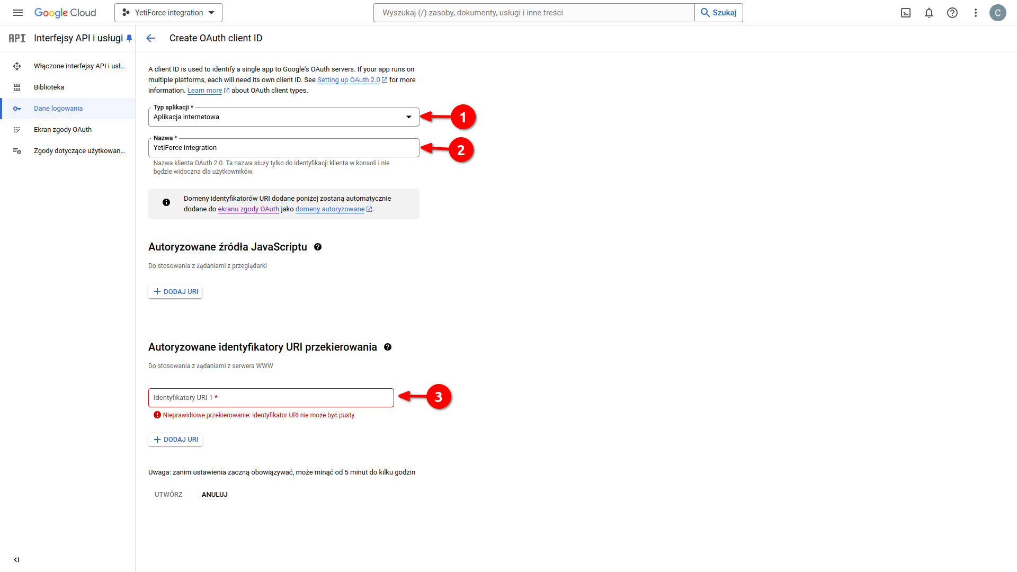The width and height of the screenshot is (1017, 572).
Task: Click the Google Cloud logo
Action: pyautogui.click(x=65, y=13)
